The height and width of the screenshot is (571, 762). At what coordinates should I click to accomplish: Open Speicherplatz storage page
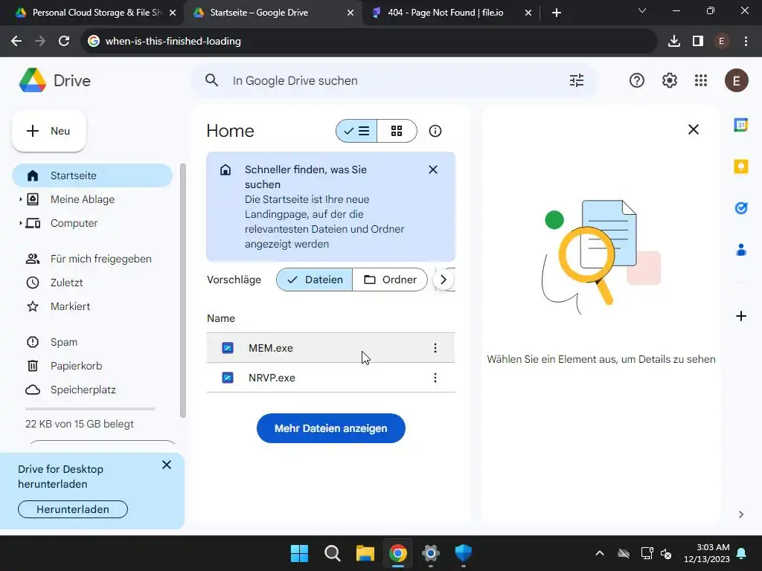pyautogui.click(x=92, y=390)
